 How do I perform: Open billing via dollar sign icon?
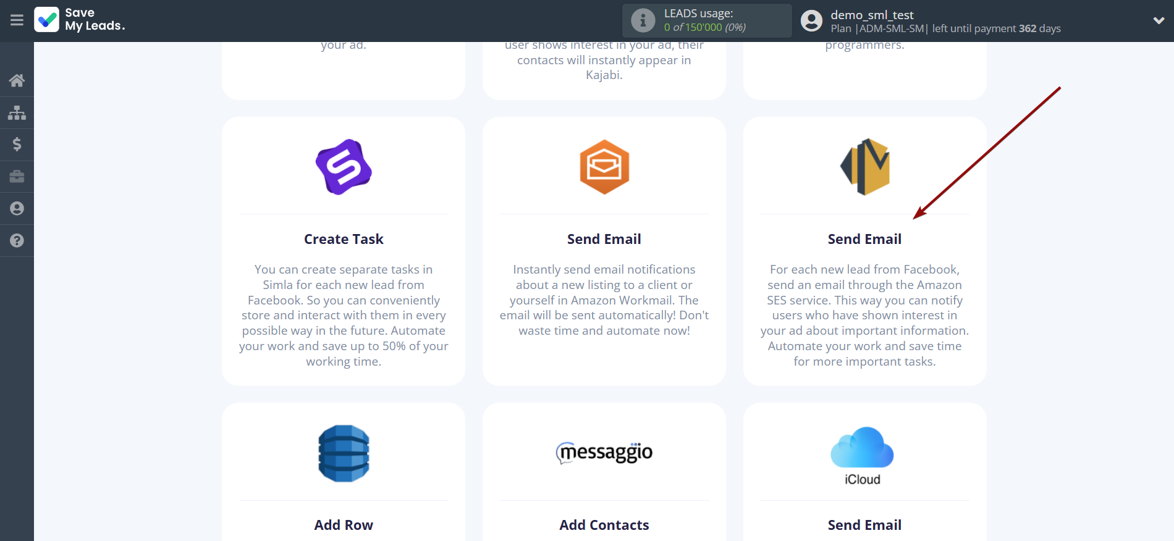click(x=17, y=145)
